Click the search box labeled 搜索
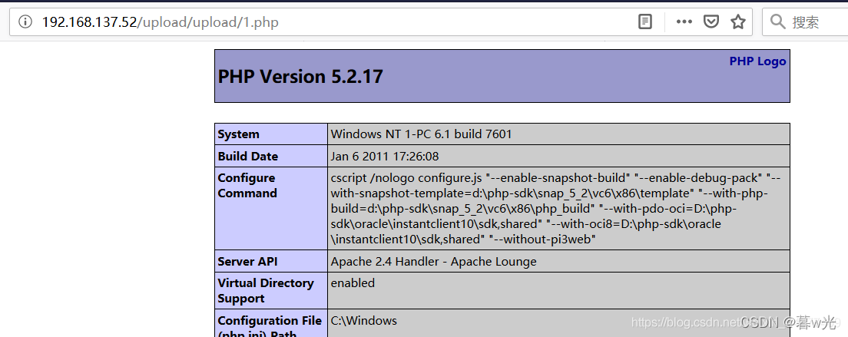This screenshot has width=848, height=337. coord(805,21)
